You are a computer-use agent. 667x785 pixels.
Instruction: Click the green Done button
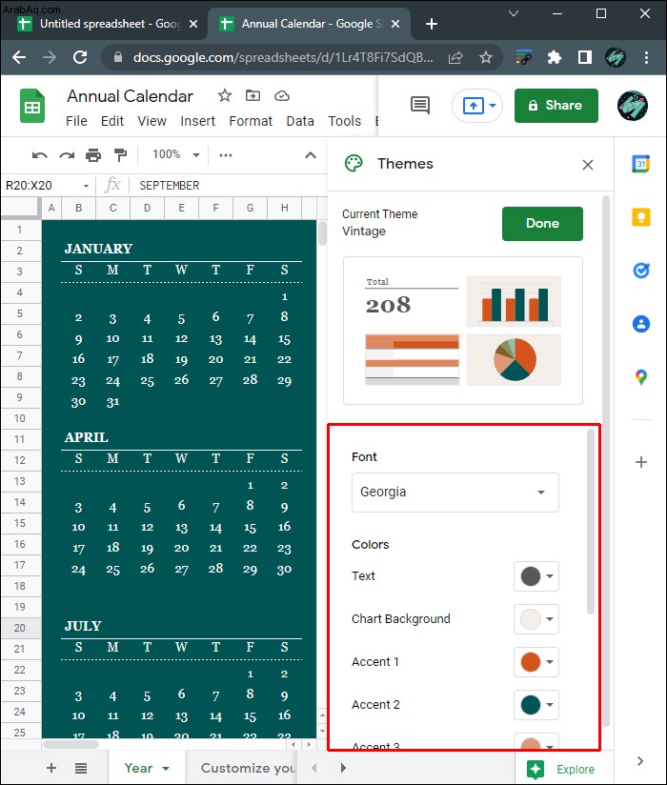coord(542,223)
